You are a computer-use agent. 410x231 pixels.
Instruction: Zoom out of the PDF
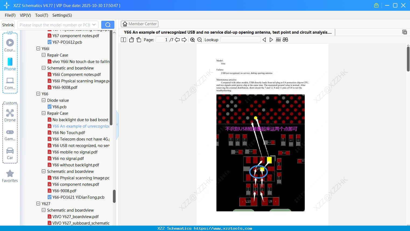pyautogui.click(x=199, y=40)
